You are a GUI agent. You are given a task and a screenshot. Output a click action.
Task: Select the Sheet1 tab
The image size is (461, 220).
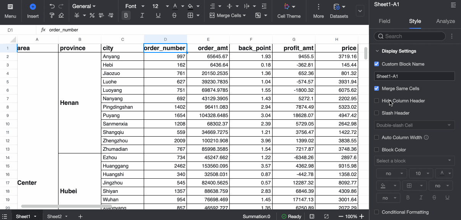(x=23, y=217)
